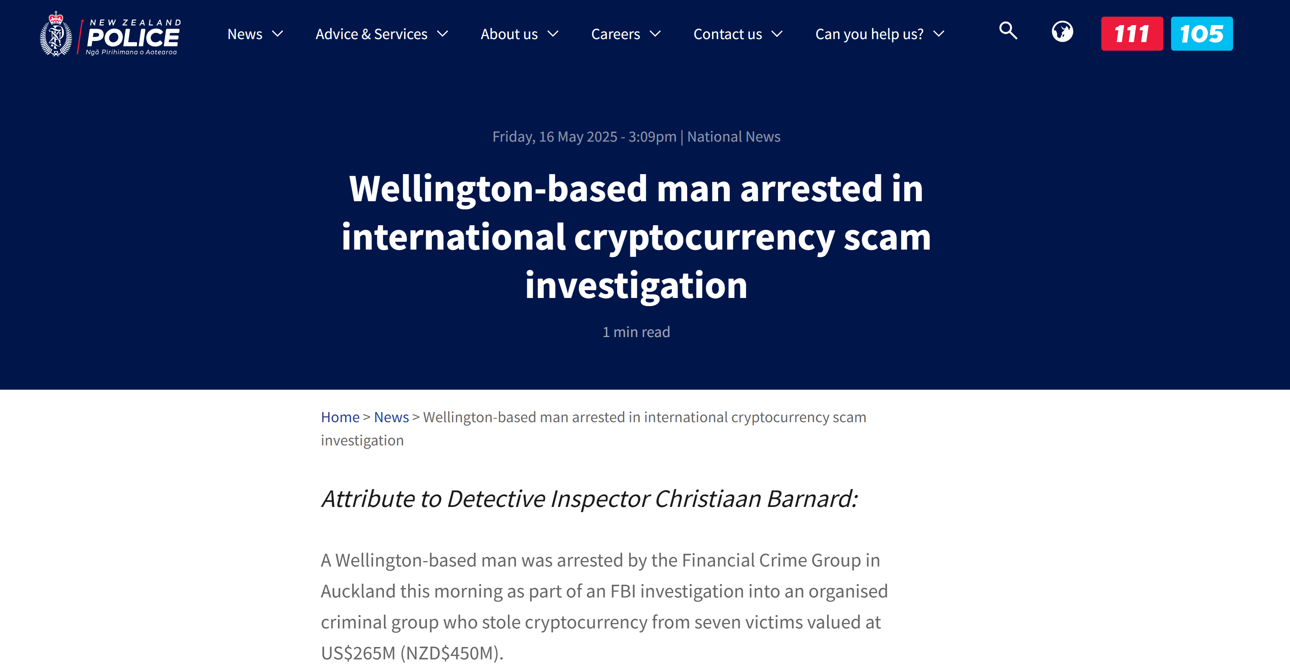
Task: Expand the Can you help us chevron
Action: (939, 34)
